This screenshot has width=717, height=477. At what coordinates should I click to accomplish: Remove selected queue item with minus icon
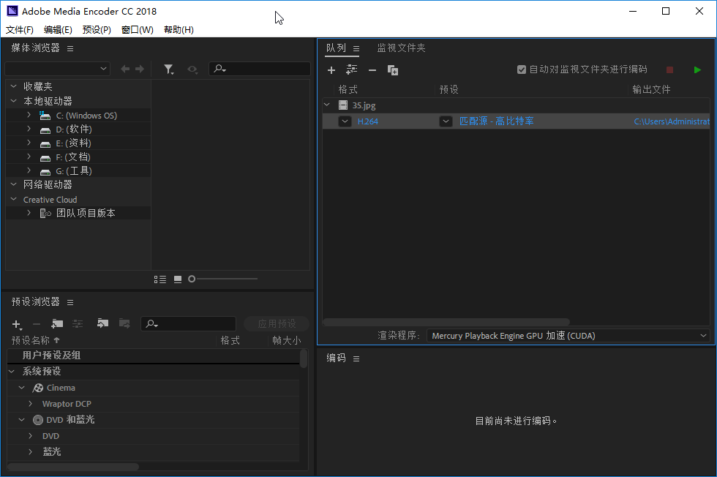[372, 70]
